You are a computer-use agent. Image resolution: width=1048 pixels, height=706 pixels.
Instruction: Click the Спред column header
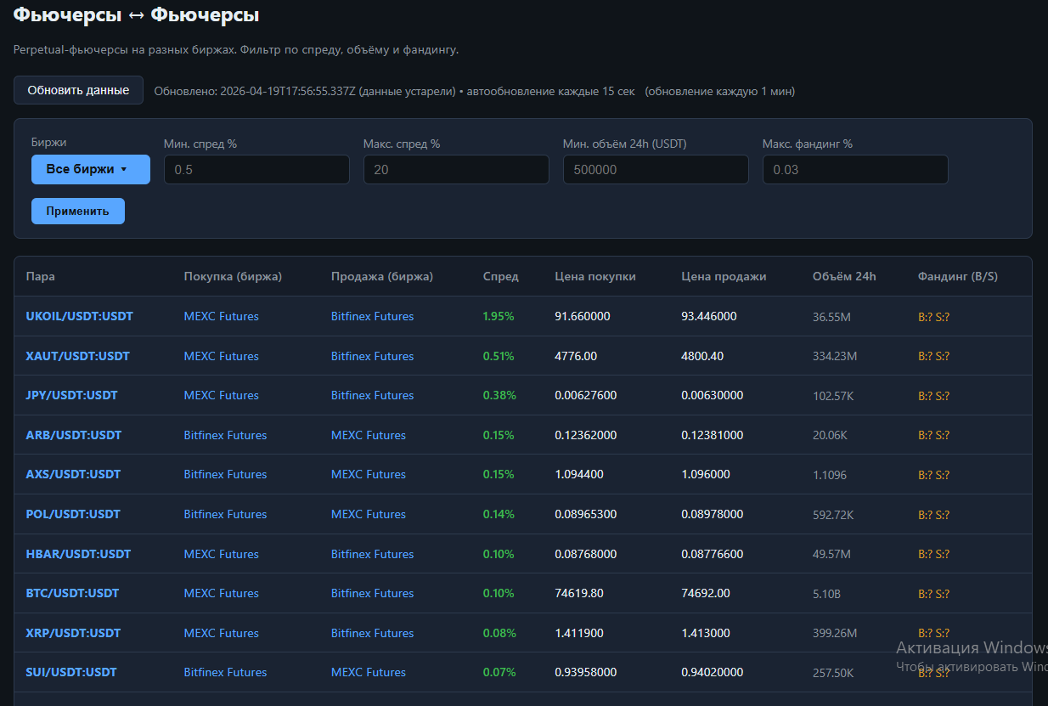pyautogui.click(x=501, y=276)
